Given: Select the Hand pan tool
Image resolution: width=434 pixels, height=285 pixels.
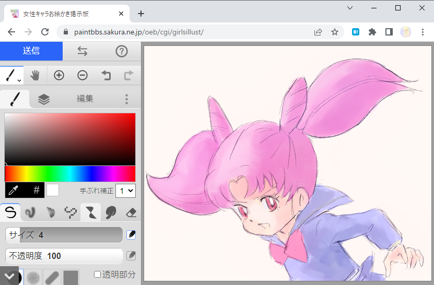Looking at the screenshot, I should tap(35, 76).
